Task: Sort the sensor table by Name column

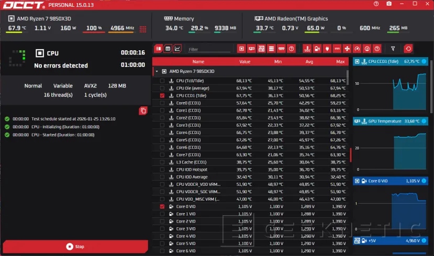Action: 198,62
